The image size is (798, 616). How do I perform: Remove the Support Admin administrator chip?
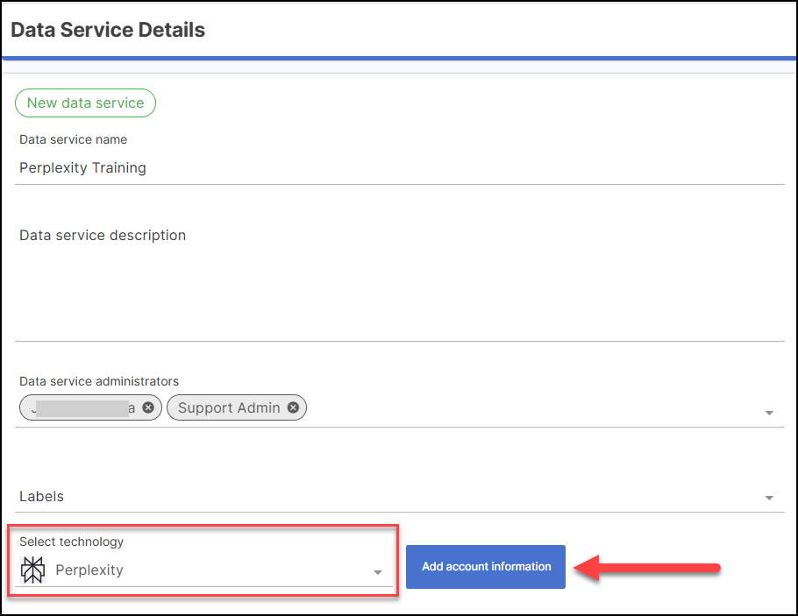click(x=293, y=407)
